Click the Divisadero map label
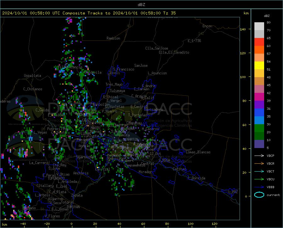The height and width of the screenshot is (228, 283). point(153,109)
